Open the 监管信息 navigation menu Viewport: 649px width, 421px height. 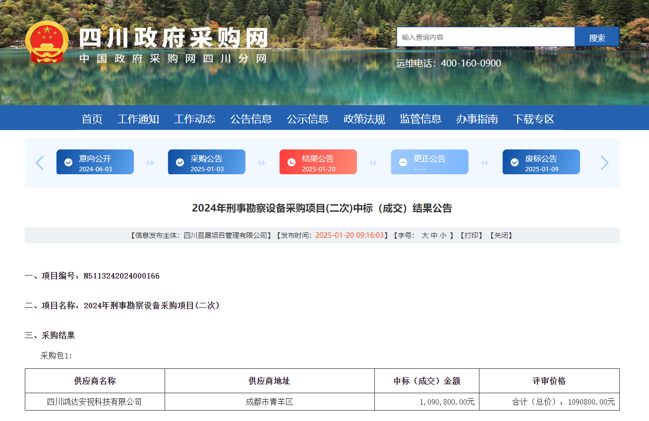click(420, 119)
